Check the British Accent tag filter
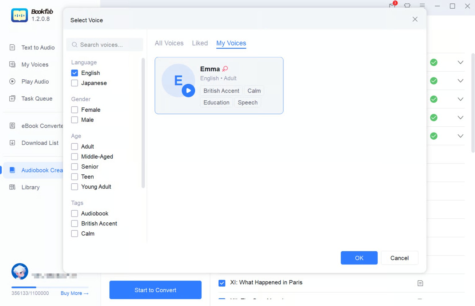Viewport: 475px width, 306px height. coord(74,224)
